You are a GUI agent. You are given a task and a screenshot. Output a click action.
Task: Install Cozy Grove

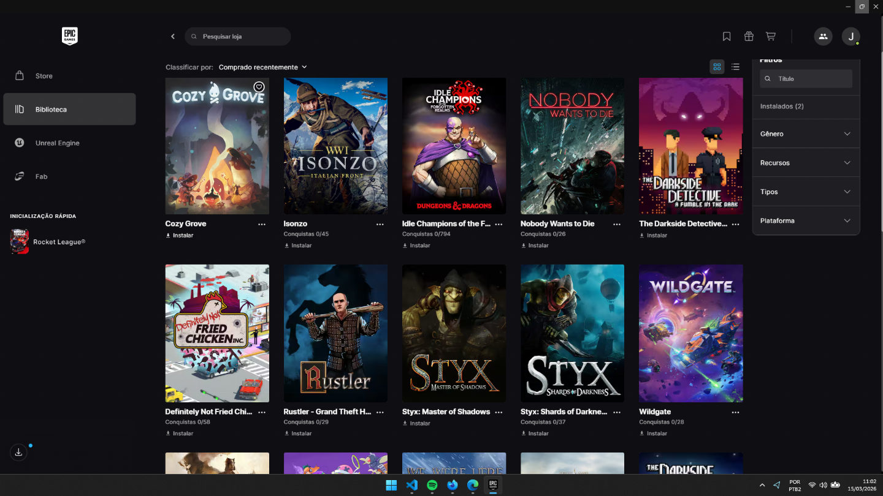click(180, 235)
